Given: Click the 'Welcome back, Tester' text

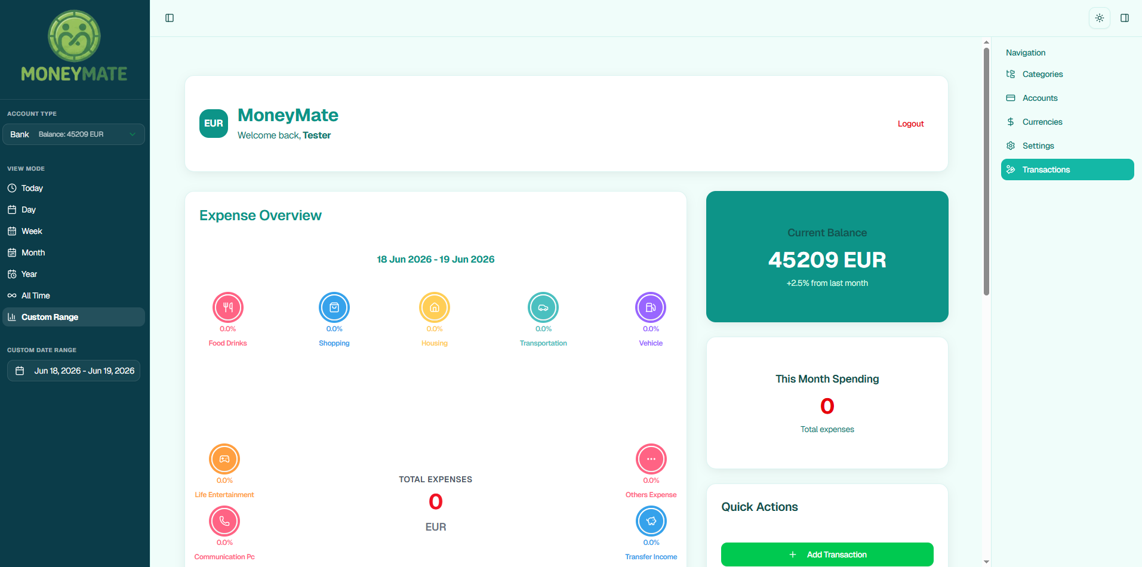Looking at the screenshot, I should coord(284,135).
